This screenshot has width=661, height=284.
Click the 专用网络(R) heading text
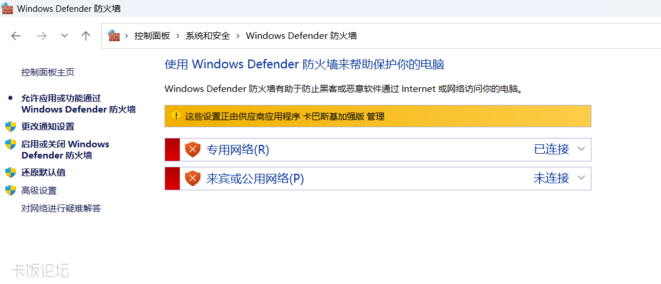(238, 149)
